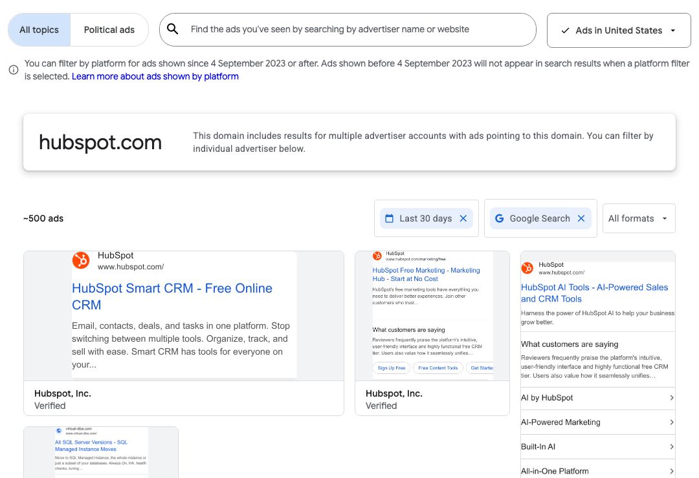Click the Free Content Tools chip

point(438,368)
